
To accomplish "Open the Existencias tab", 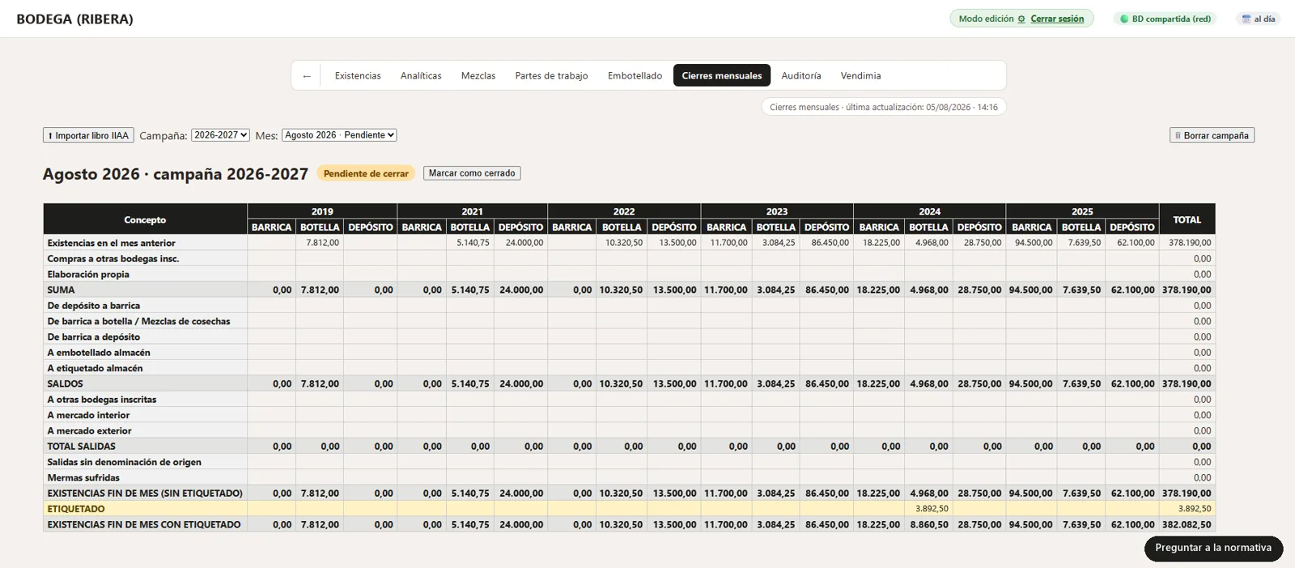I will click(x=358, y=76).
